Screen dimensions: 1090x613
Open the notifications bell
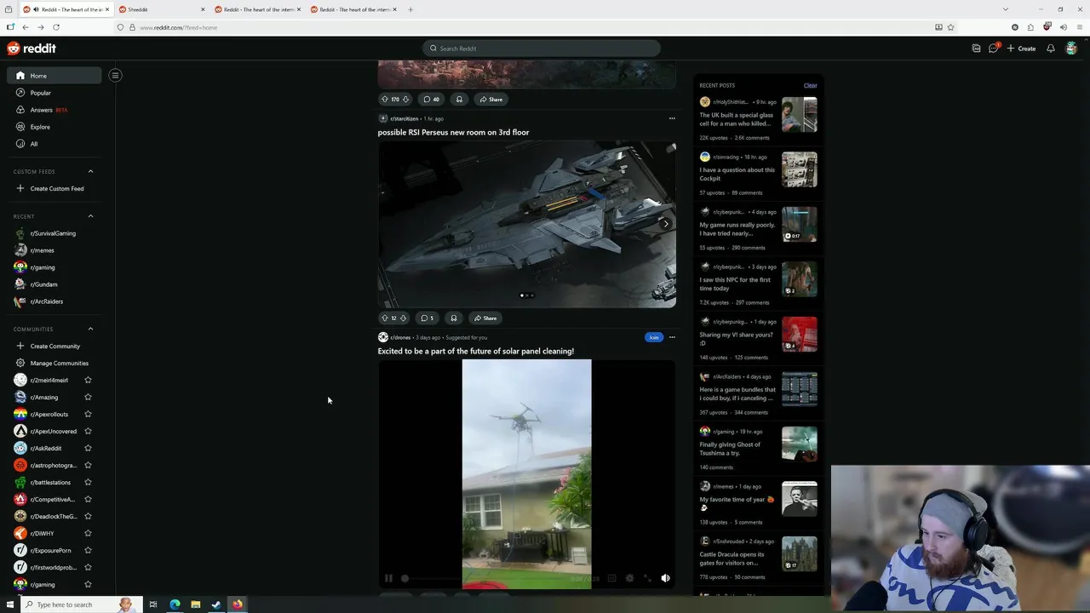(1050, 49)
